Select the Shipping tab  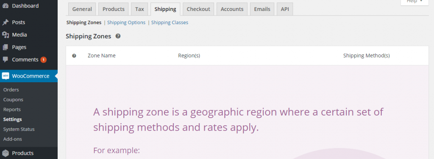165,9
